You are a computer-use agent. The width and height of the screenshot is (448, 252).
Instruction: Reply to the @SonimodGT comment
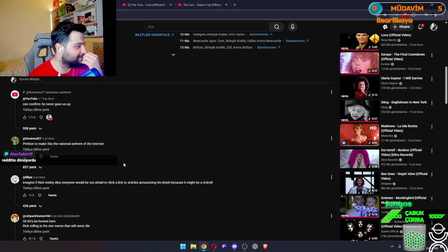tap(54, 156)
